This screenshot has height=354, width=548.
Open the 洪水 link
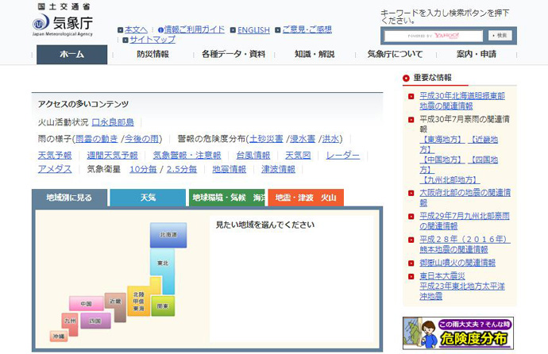click(330, 139)
